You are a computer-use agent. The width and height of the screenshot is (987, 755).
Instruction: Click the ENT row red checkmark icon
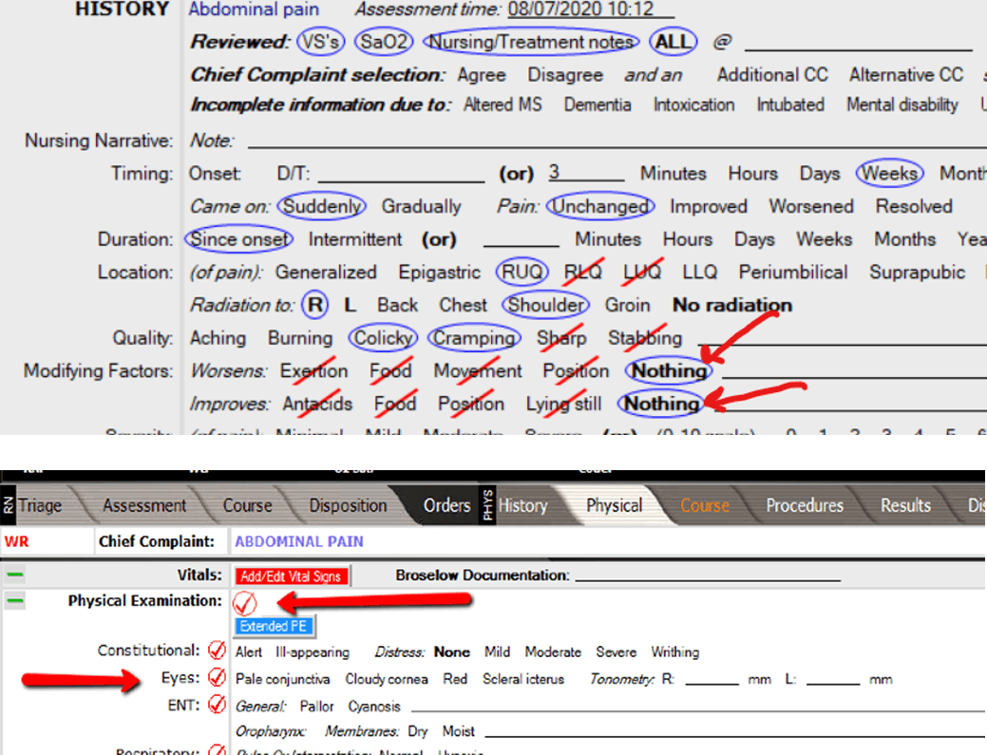pyautogui.click(x=218, y=705)
